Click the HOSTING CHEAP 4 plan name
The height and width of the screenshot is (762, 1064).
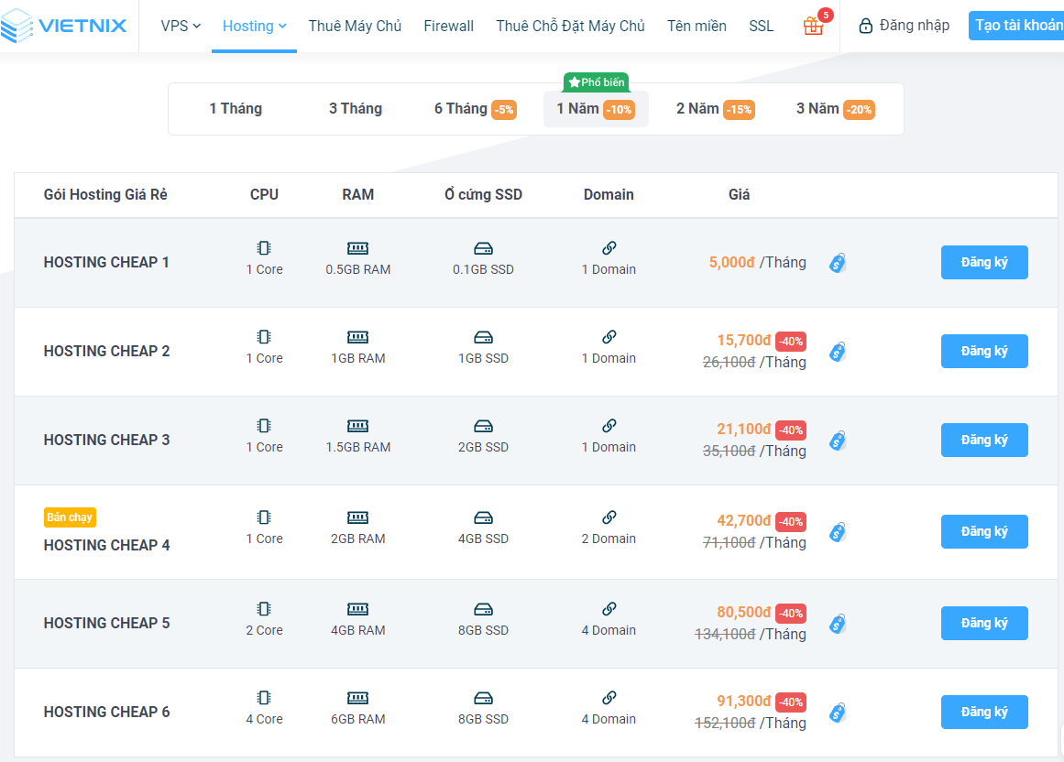click(106, 545)
